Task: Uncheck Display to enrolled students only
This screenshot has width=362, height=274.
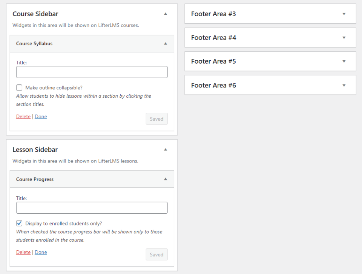Action: coord(19,223)
